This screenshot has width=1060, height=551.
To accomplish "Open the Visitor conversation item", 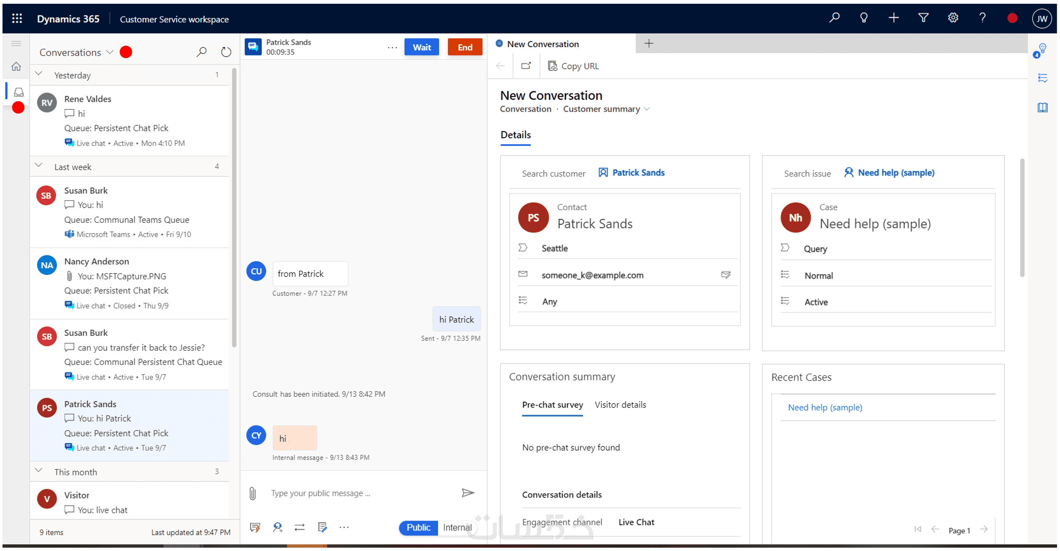I will click(x=129, y=501).
